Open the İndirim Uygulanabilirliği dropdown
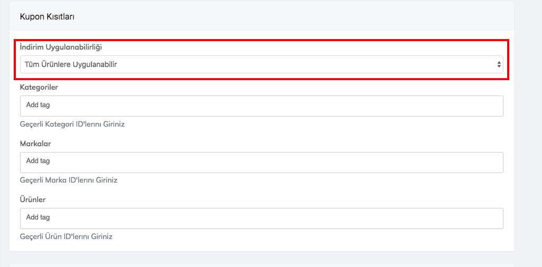 [261, 64]
